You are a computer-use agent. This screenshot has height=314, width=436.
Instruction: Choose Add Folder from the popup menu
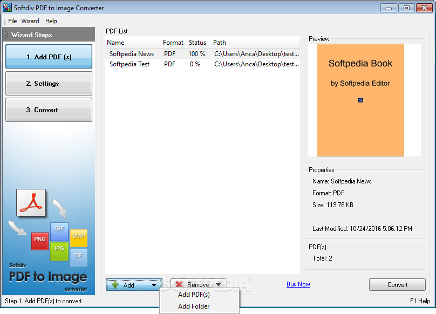point(194,306)
